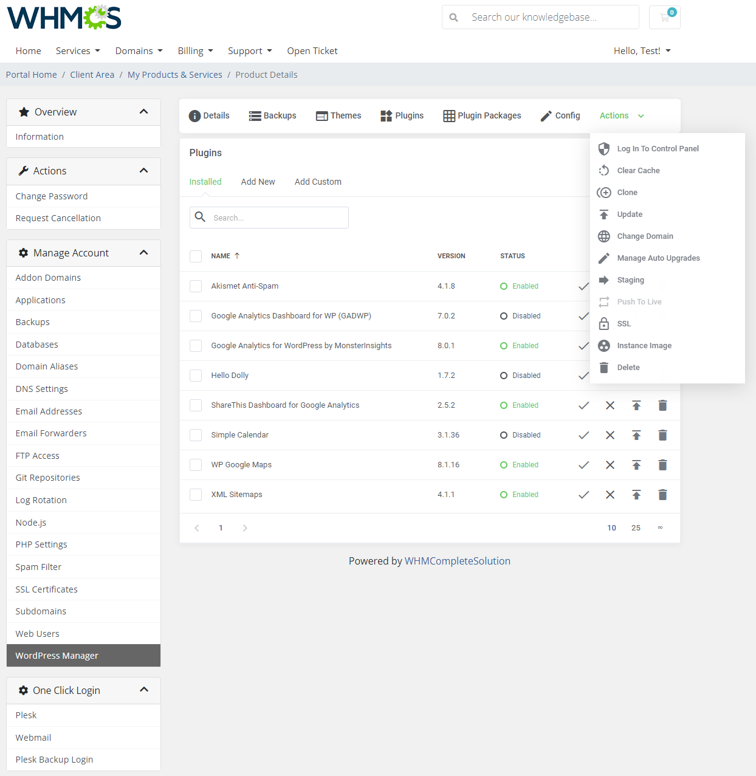This screenshot has height=776, width=756.
Task: Check the Simple Calendar row checkbox
Action: tap(196, 435)
